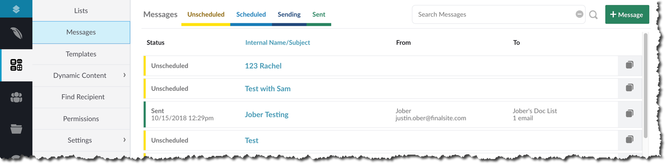Show the Sent messages tab
Viewport: 666px width, 164px height.
point(319,15)
